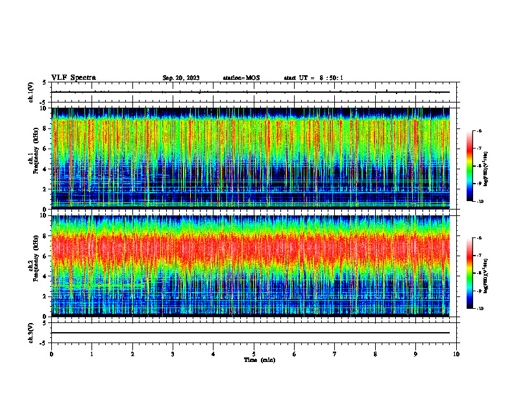Click time-axis tick label "0"

51,354
